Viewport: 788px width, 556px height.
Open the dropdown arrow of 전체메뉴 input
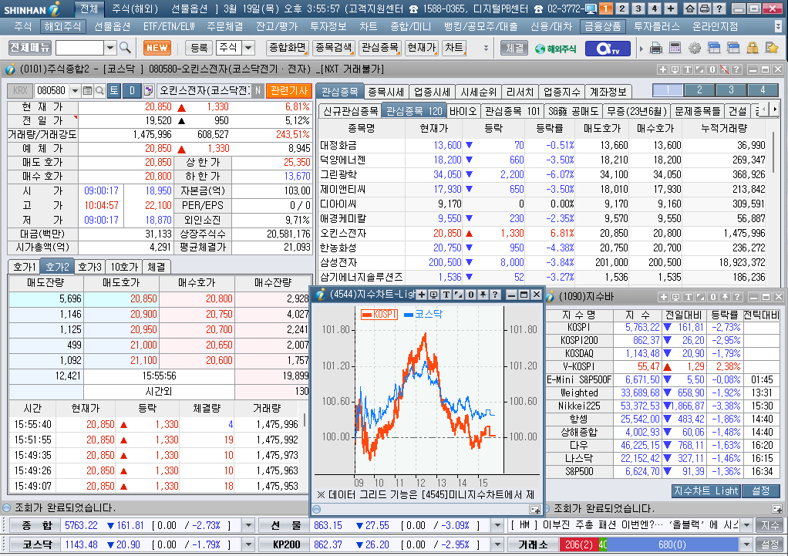tap(110, 48)
